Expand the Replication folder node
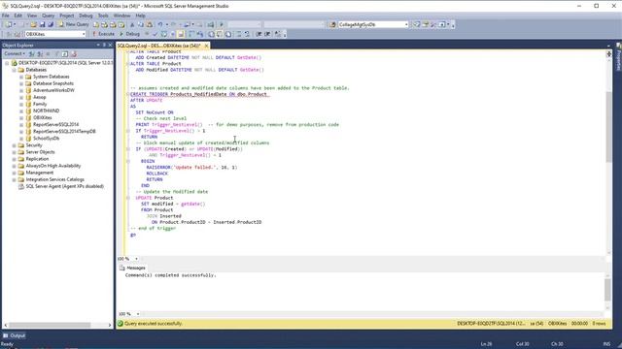 [15, 159]
